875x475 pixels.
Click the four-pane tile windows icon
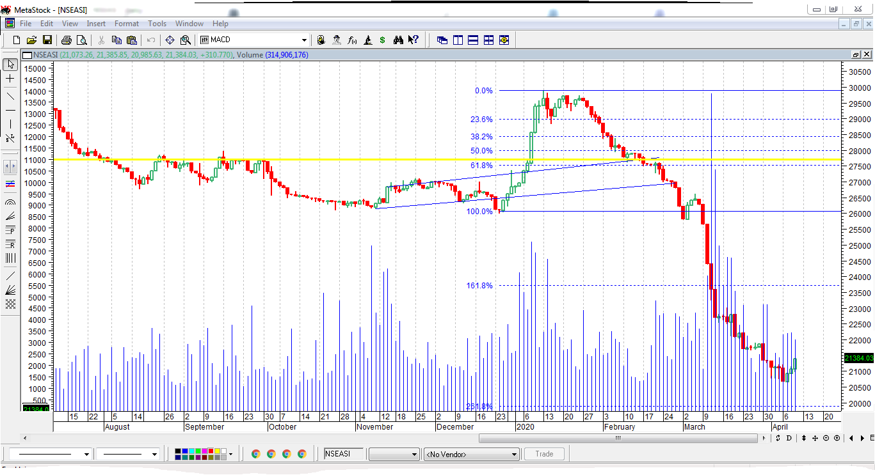(x=488, y=40)
